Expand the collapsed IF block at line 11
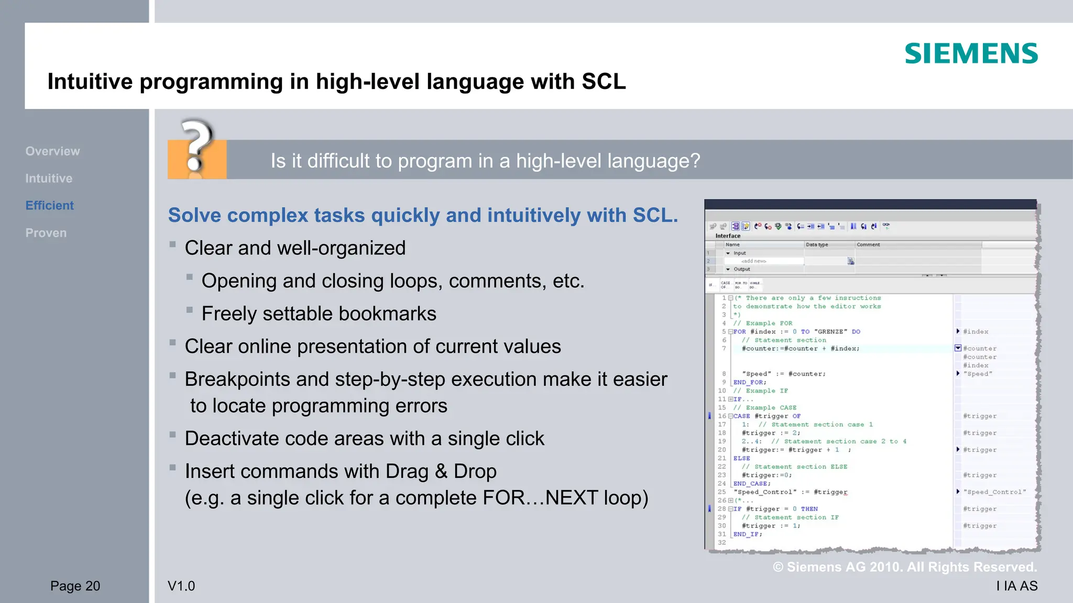Screen dimensions: 1073x603 click(730, 399)
